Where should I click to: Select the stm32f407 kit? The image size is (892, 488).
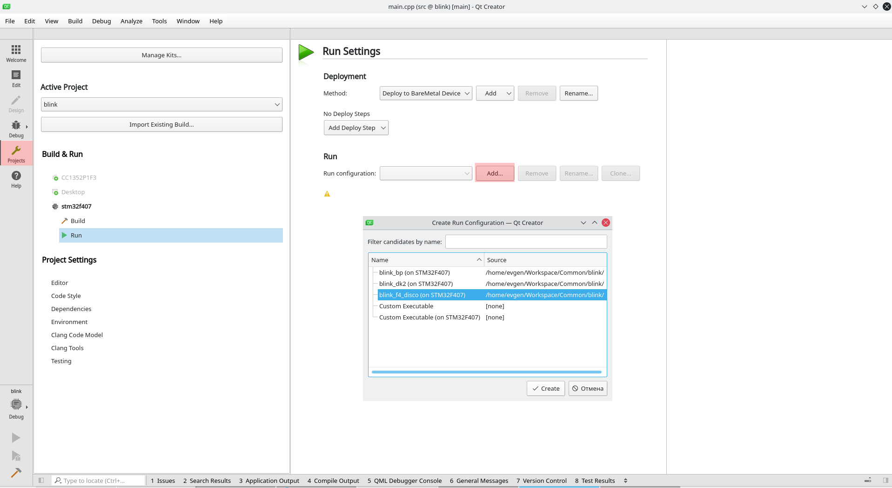[76, 206]
